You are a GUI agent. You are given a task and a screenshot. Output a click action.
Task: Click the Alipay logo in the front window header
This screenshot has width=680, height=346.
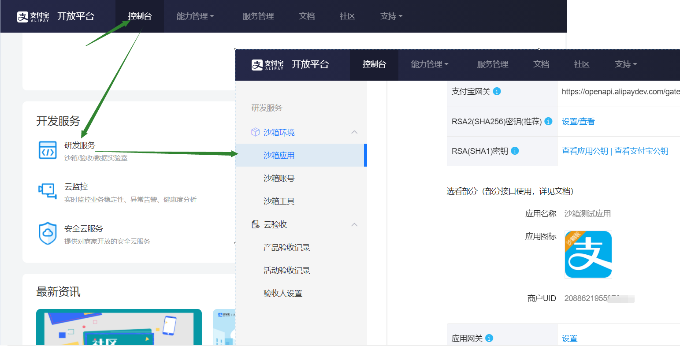click(x=268, y=65)
